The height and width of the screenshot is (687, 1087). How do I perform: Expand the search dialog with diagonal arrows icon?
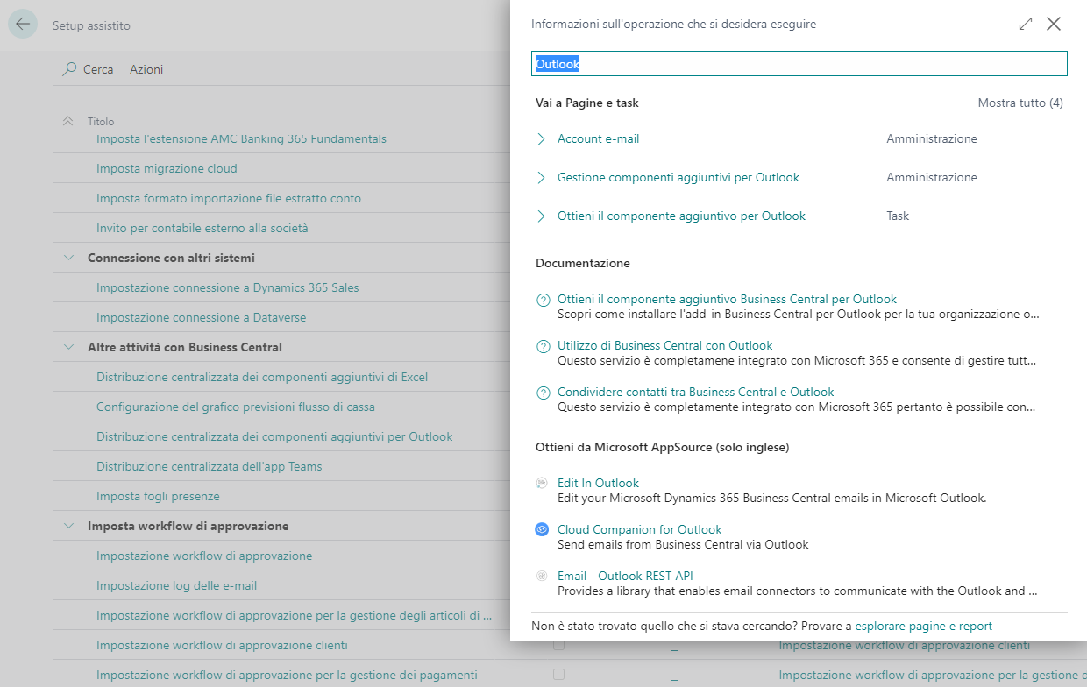click(x=1026, y=25)
